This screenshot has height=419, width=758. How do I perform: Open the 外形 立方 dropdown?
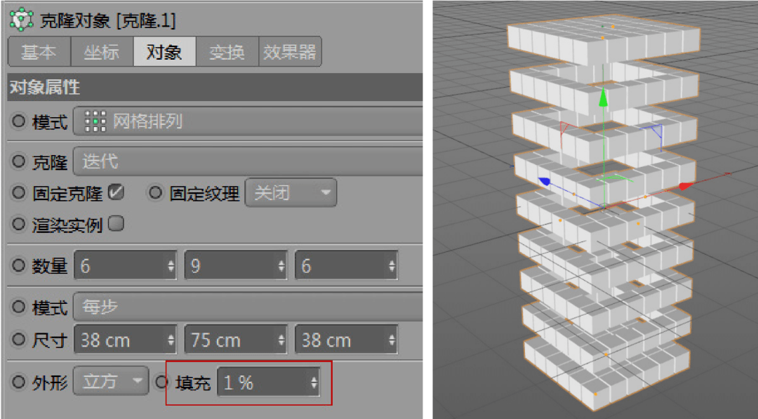coord(111,381)
